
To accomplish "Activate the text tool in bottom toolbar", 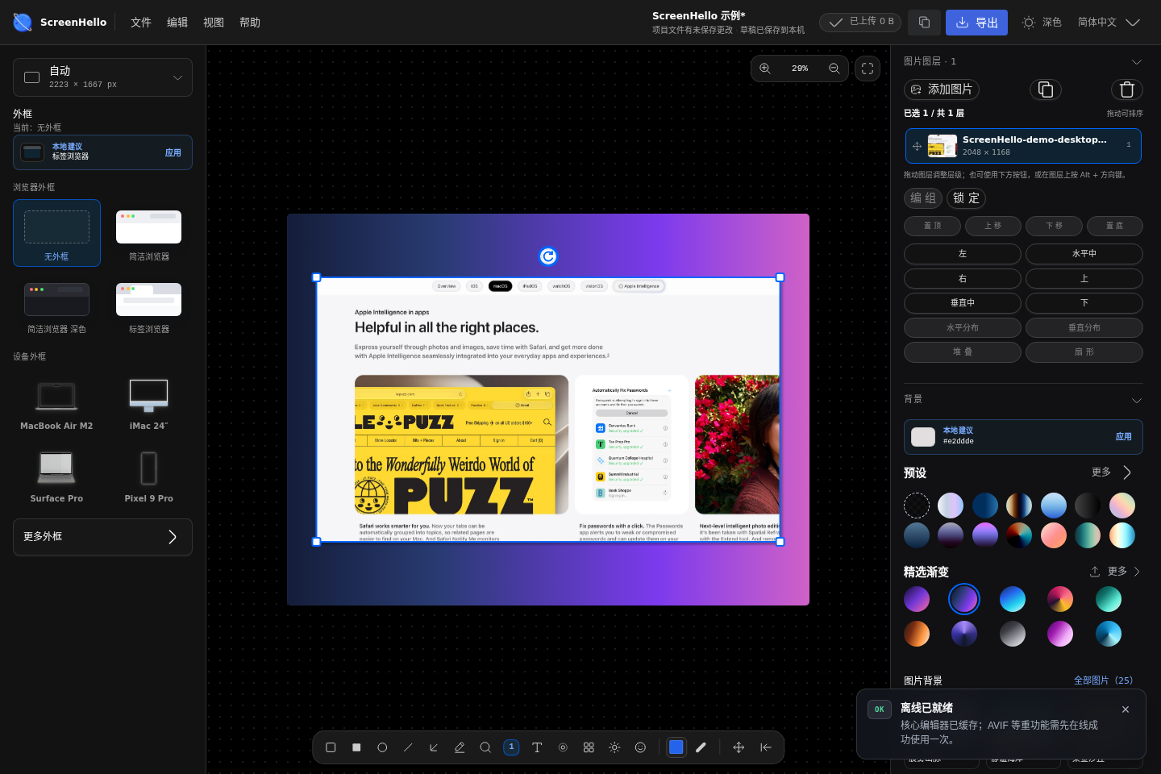I will coord(537,747).
